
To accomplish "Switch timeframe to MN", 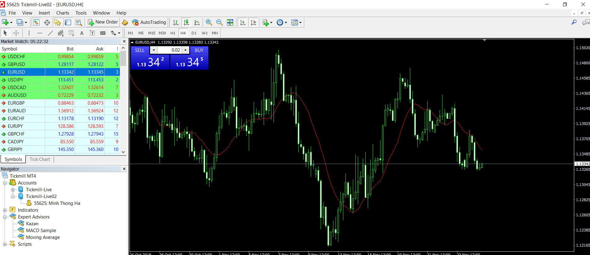I will click(x=215, y=33).
